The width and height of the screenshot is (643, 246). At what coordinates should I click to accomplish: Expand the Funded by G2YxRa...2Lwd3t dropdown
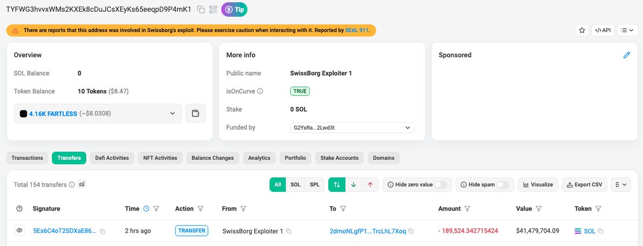coord(352,128)
